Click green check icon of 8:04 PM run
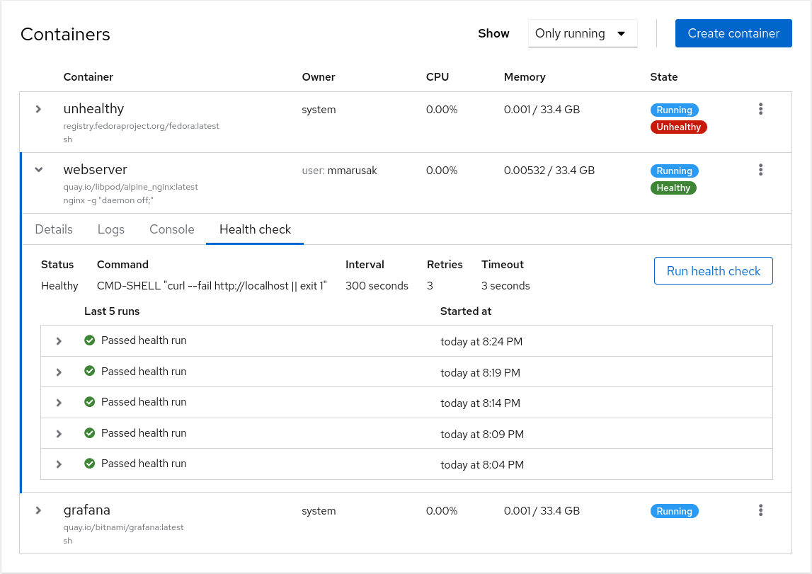The height and width of the screenshot is (574, 812). point(90,464)
